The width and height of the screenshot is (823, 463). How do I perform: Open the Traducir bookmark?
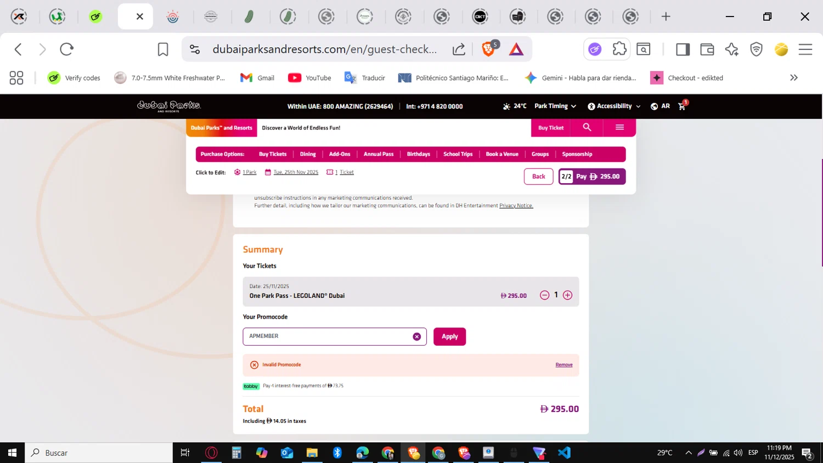click(365, 78)
